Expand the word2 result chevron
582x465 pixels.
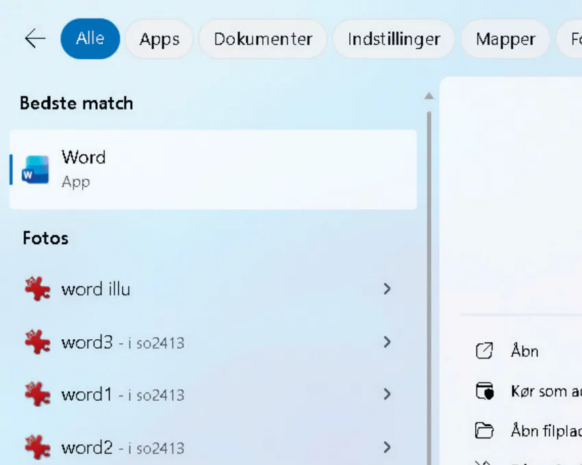pos(387,448)
